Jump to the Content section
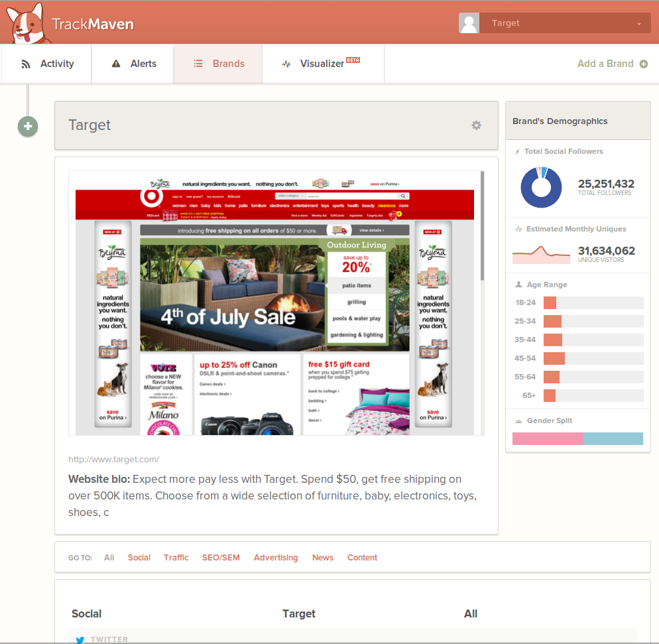Screen dimensions: 659x644 (362, 557)
